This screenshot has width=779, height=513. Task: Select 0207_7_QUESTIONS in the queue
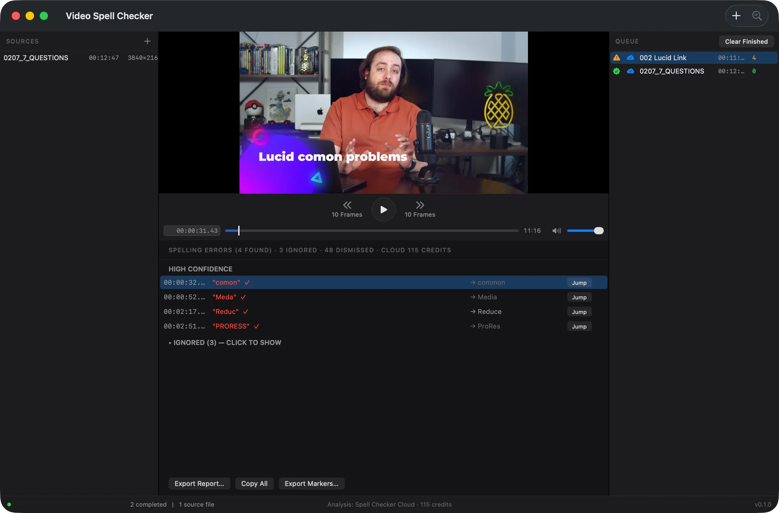point(694,71)
